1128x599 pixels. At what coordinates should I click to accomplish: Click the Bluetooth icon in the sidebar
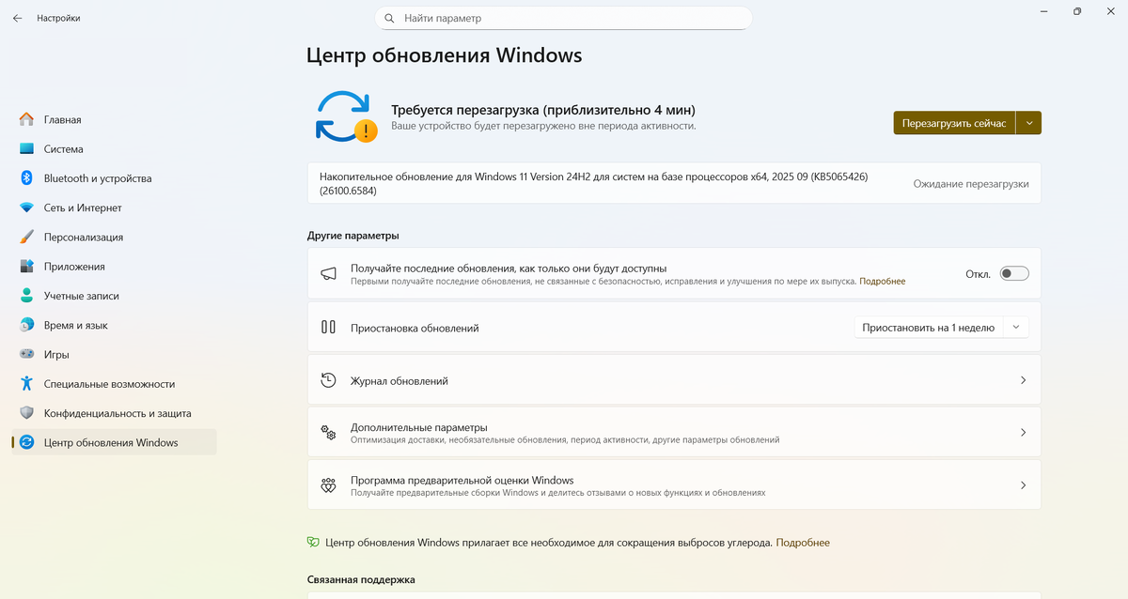coord(26,178)
